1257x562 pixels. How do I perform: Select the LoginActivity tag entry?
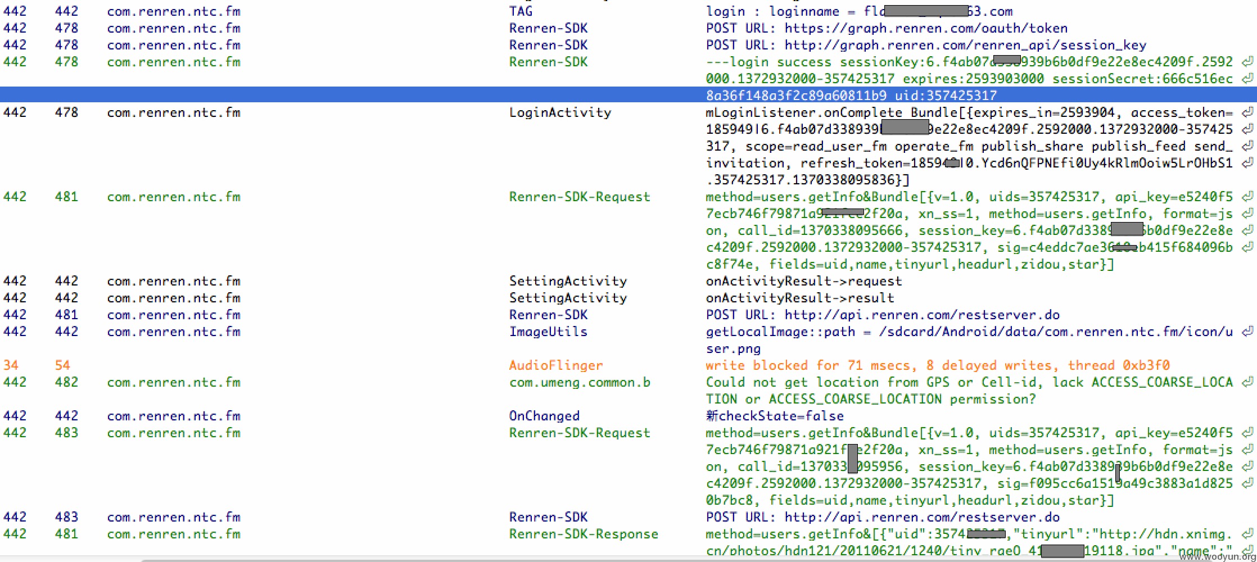[560, 112]
